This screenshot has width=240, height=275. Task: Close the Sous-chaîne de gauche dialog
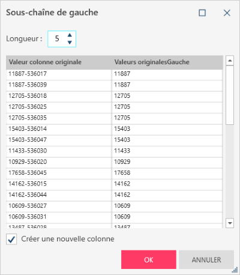pos(227,13)
